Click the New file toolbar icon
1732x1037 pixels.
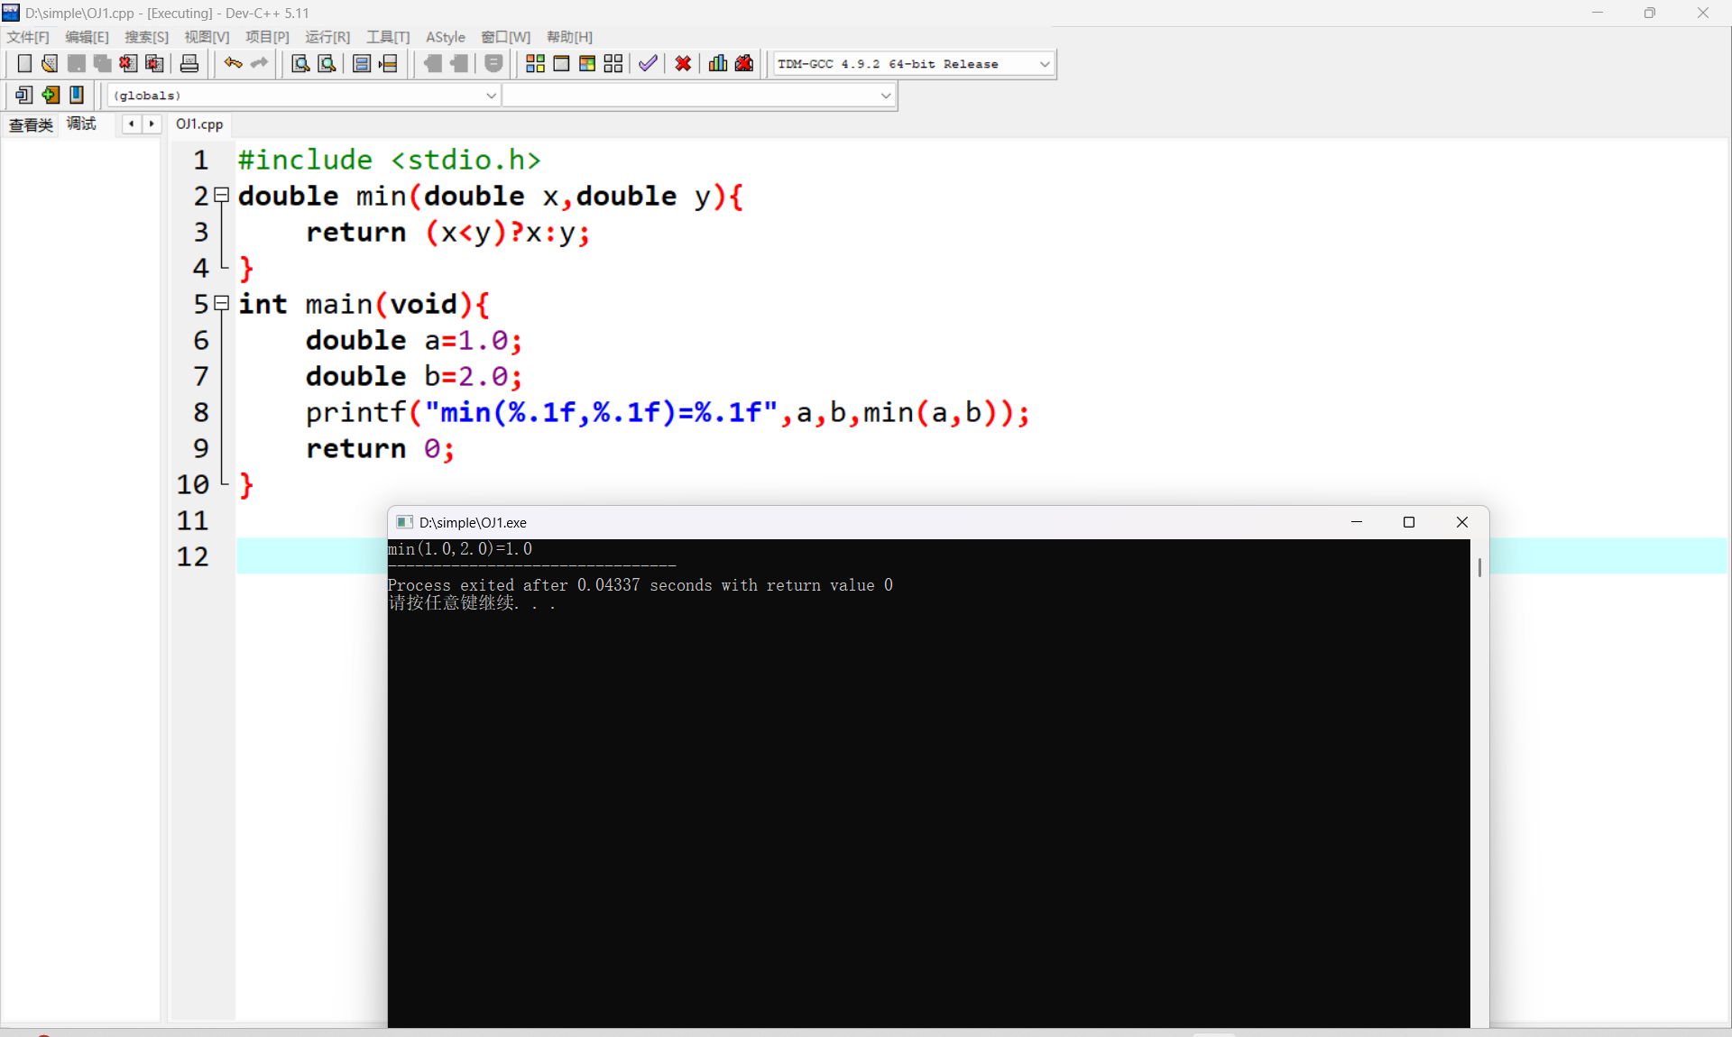(24, 63)
